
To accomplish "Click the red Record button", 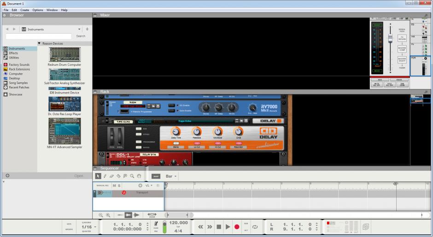I will click(237, 227).
